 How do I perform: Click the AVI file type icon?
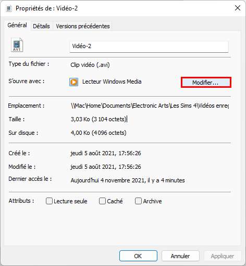(x=17, y=45)
